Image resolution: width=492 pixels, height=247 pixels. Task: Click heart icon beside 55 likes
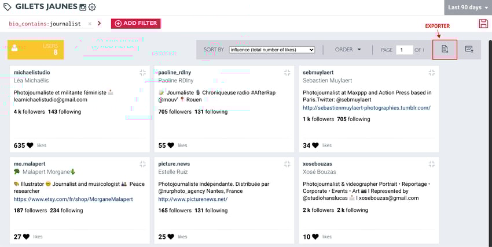tap(171, 145)
